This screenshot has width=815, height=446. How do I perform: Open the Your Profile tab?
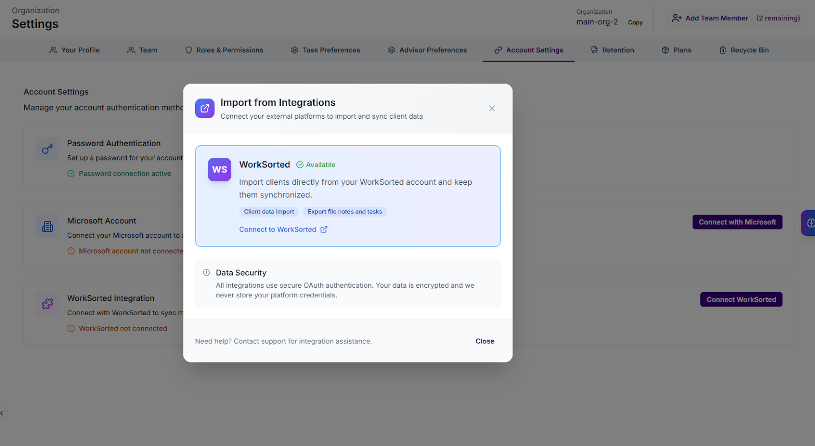[74, 50]
